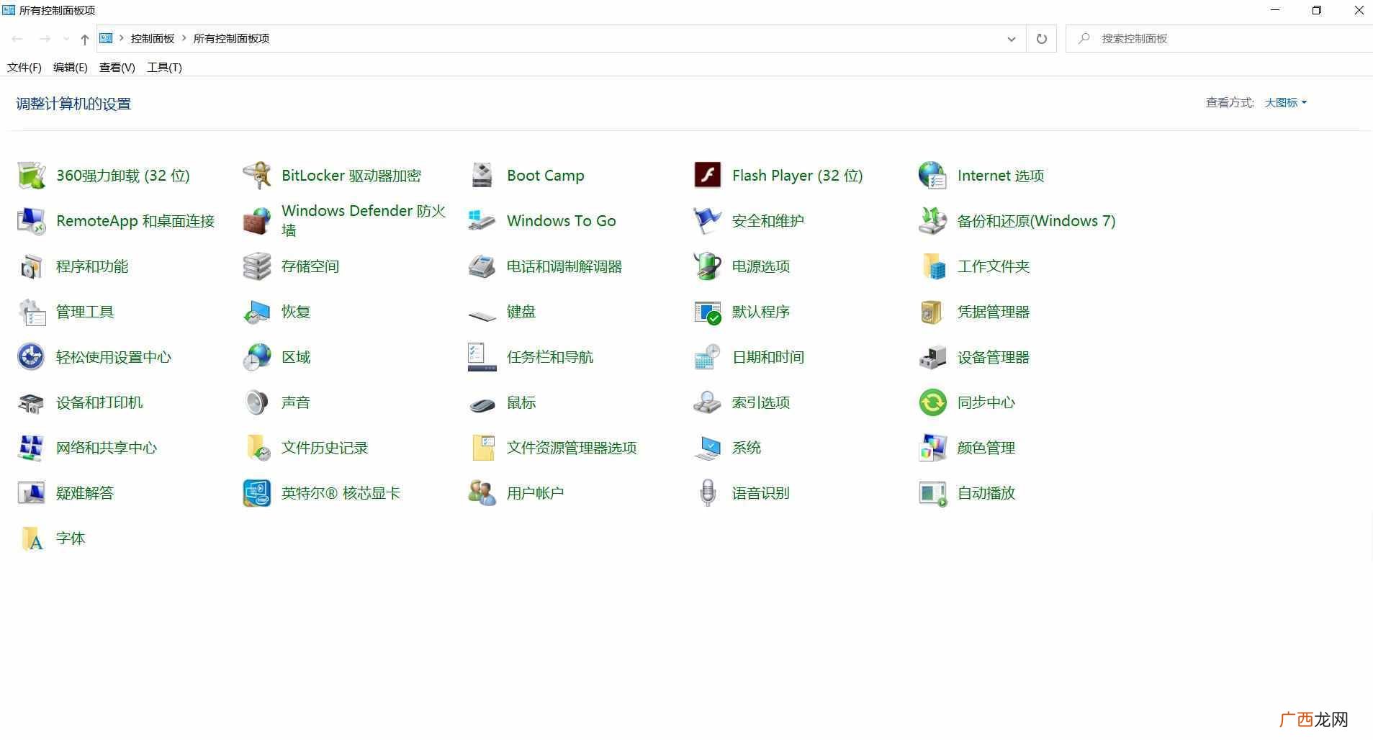Open the 轻松使用设置中心 icon

pyautogui.click(x=31, y=357)
